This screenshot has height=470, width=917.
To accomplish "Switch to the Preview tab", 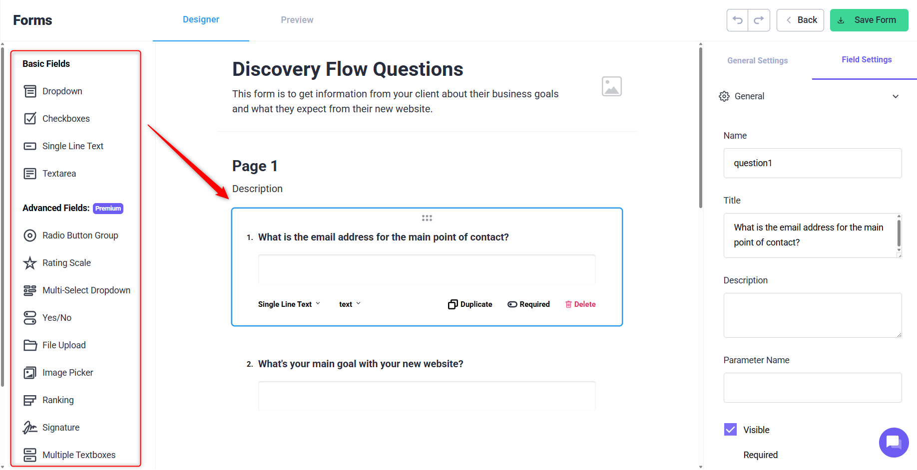I will pyautogui.click(x=297, y=20).
